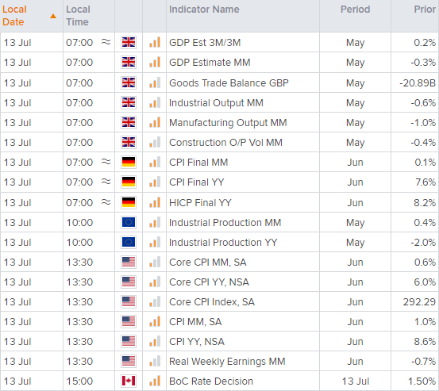Viewport: 439px width, 391px height.
Task: Click US flag in Real Weekly Earnings row
Action: [x=129, y=362]
